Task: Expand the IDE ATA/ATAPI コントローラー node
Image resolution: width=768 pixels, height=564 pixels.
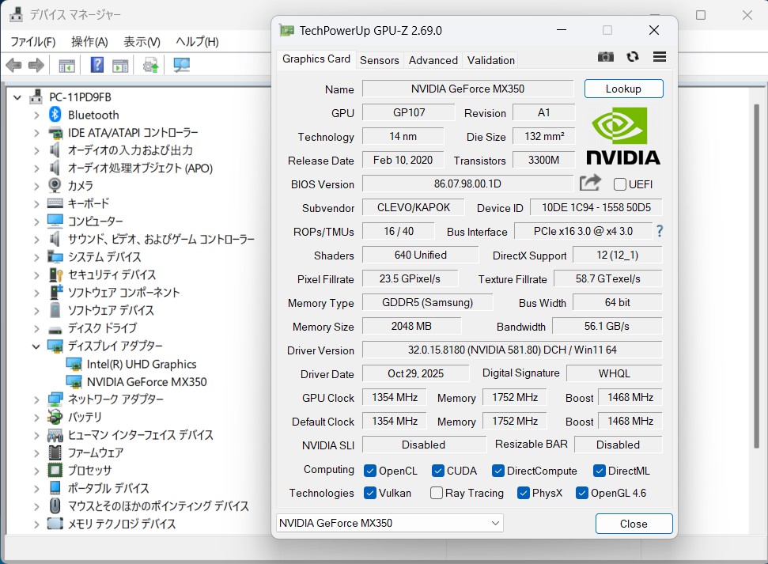Action: coord(36,133)
